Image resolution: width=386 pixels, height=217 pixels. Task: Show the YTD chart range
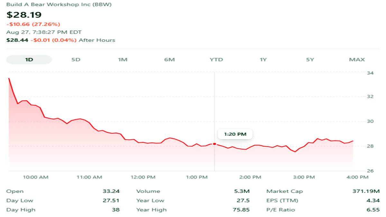pyautogui.click(x=216, y=59)
